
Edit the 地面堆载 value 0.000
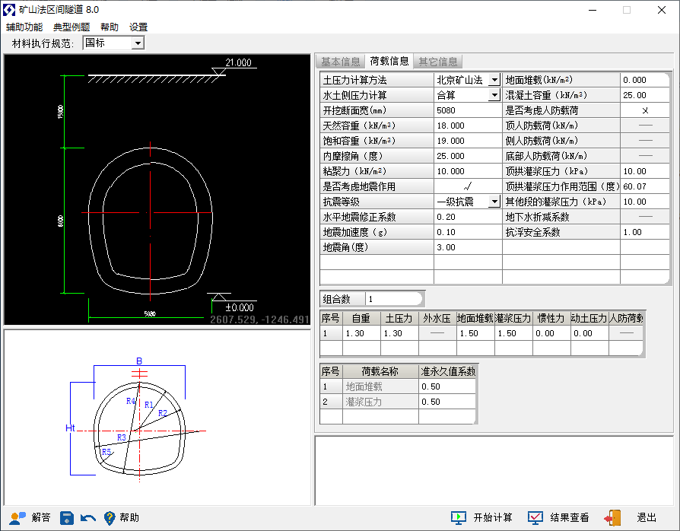coord(645,80)
